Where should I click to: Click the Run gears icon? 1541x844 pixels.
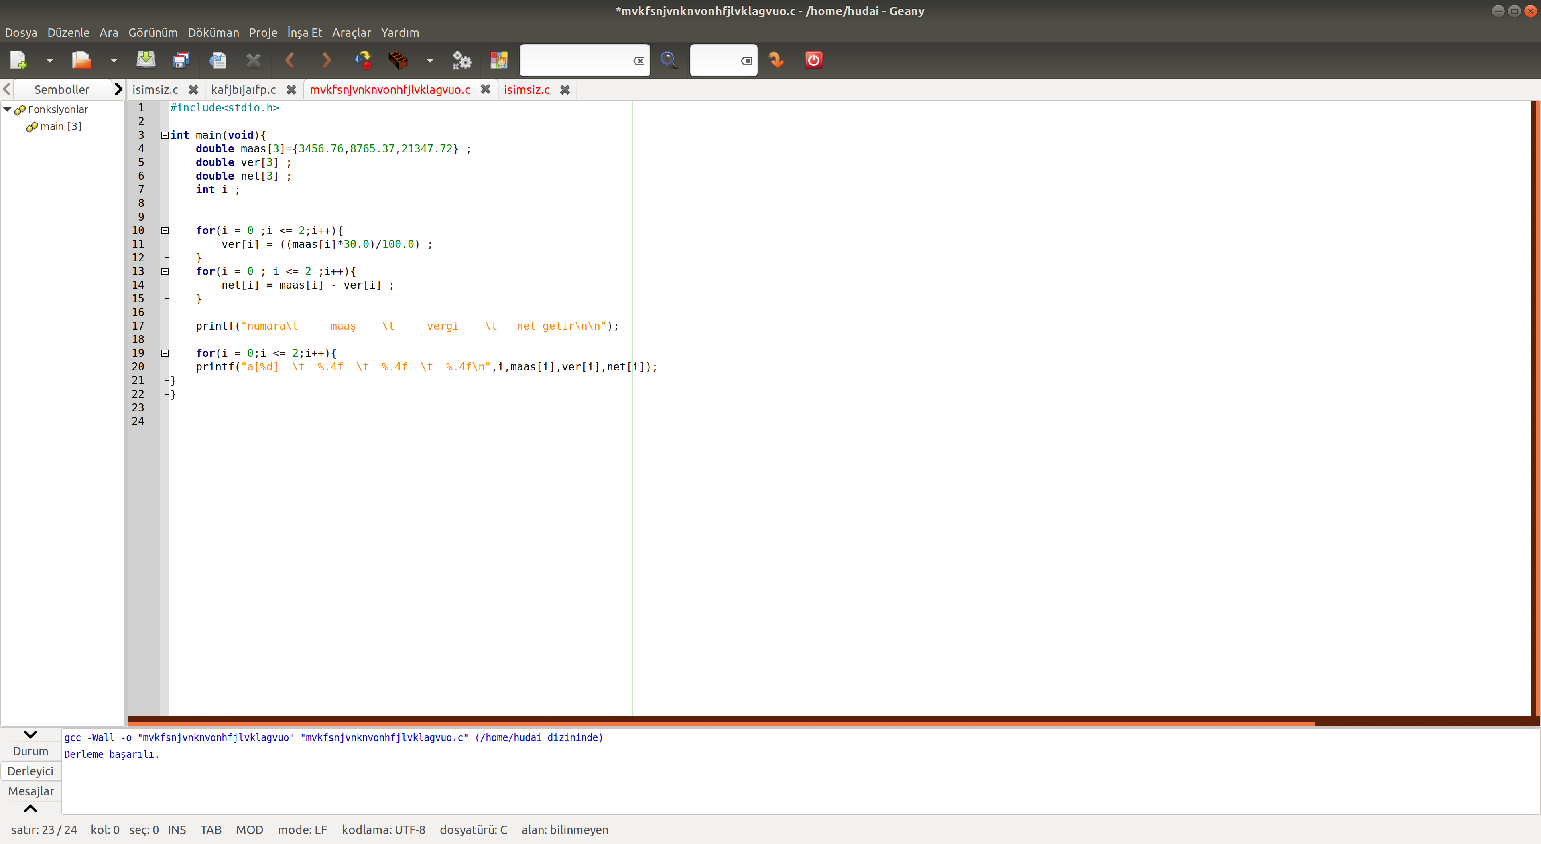coord(462,60)
